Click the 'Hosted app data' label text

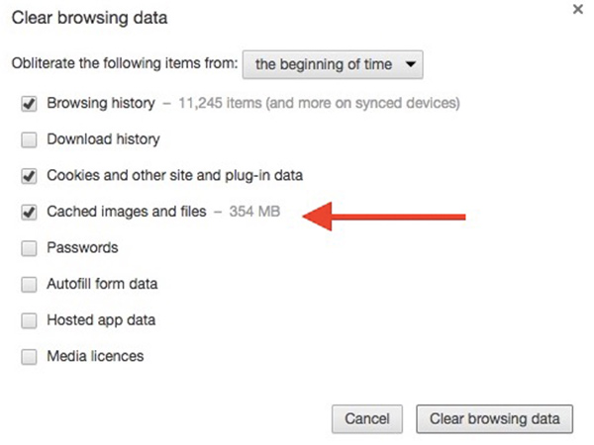pyautogui.click(x=101, y=320)
